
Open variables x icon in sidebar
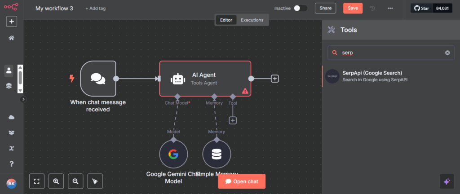[11, 148]
